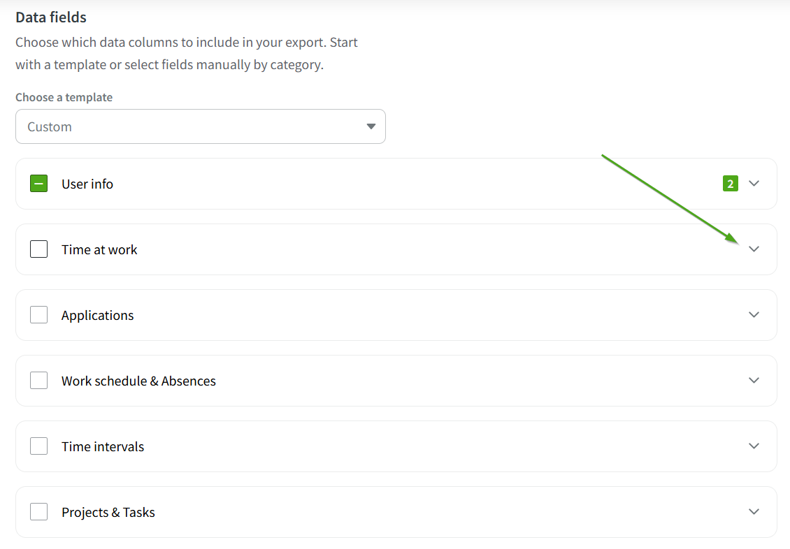Viewport: 790px width, 549px height.
Task: Tick the Time intervals checkbox
Action: coord(38,446)
